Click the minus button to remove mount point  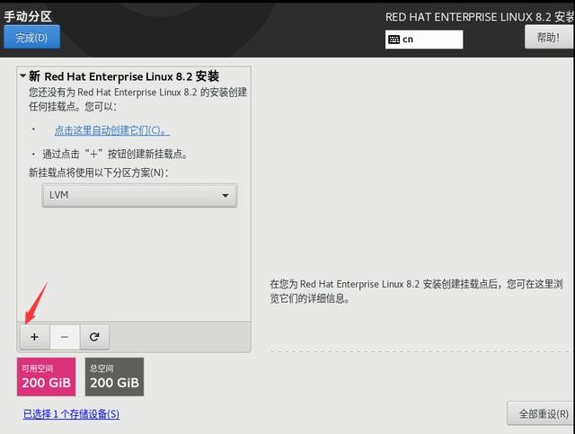click(x=65, y=337)
